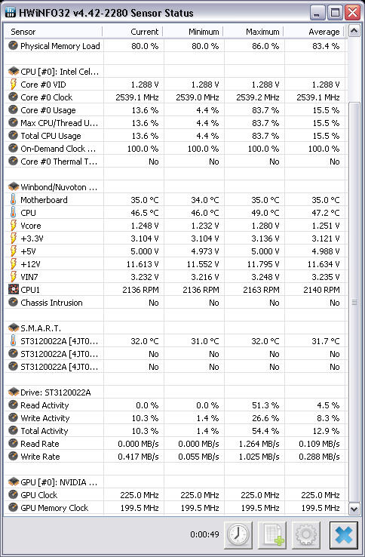365x557 pixels.
Task: Close sensors with the blue X button
Action: [344, 534]
